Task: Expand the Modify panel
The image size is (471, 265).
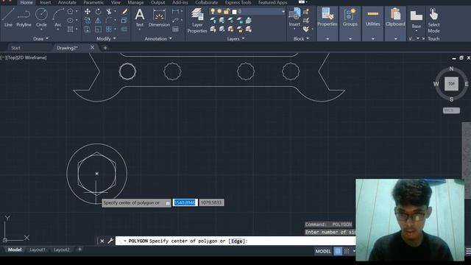Action: pos(106,39)
